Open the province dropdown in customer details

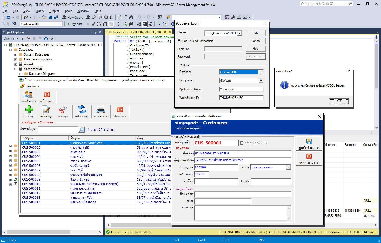pyautogui.click(x=289, y=167)
